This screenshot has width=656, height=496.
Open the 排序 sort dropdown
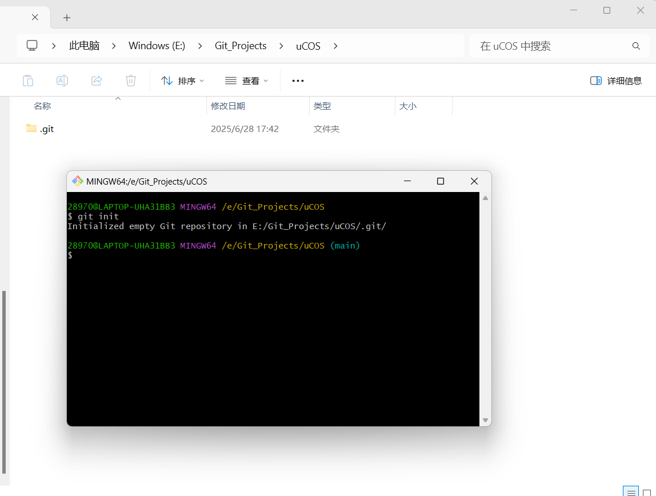(183, 81)
